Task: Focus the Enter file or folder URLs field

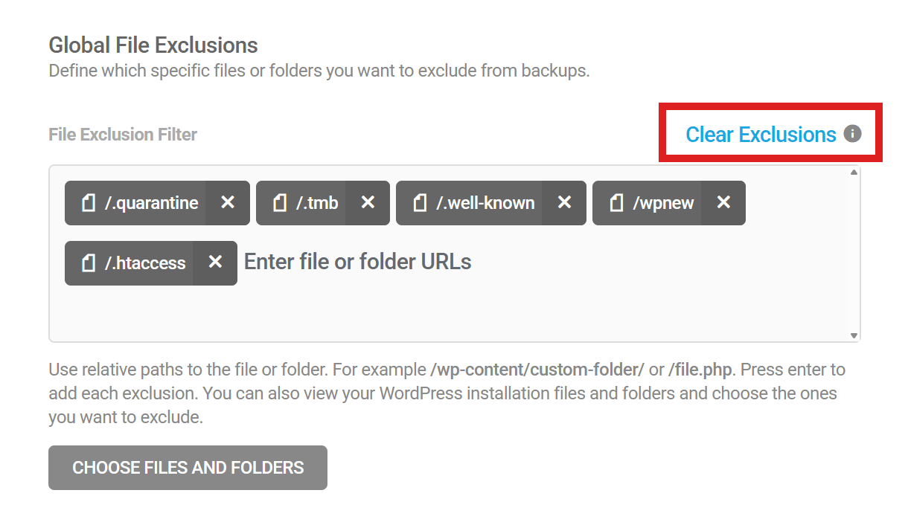Action: pos(357,262)
